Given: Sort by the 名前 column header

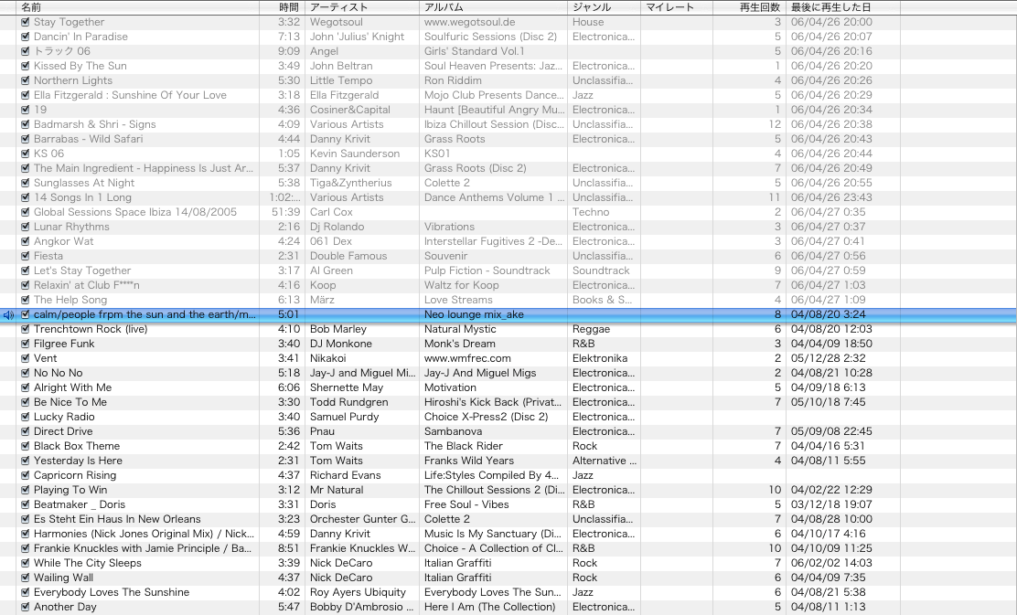Looking at the screenshot, I should coord(138,7).
